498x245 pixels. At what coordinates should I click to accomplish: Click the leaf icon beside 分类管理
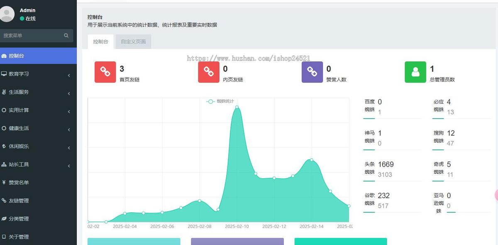(x=4, y=219)
